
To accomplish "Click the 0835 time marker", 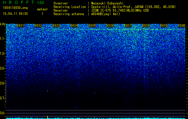I will coord(92,26).
